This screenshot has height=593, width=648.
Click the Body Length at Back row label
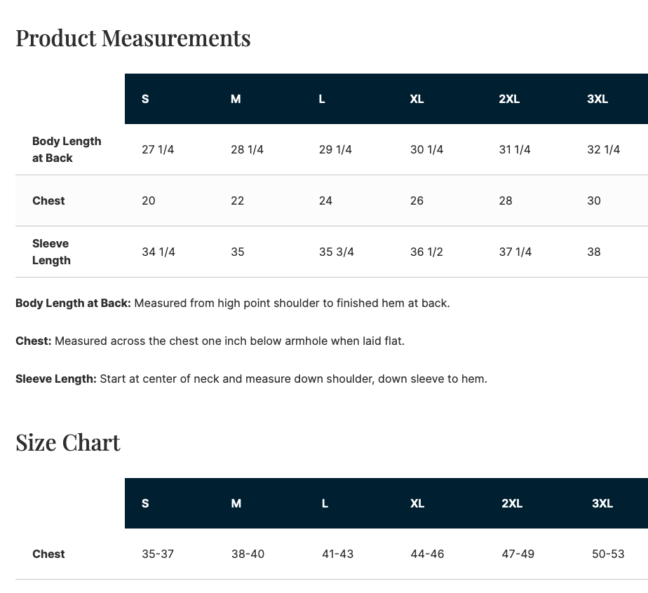click(x=67, y=149)
